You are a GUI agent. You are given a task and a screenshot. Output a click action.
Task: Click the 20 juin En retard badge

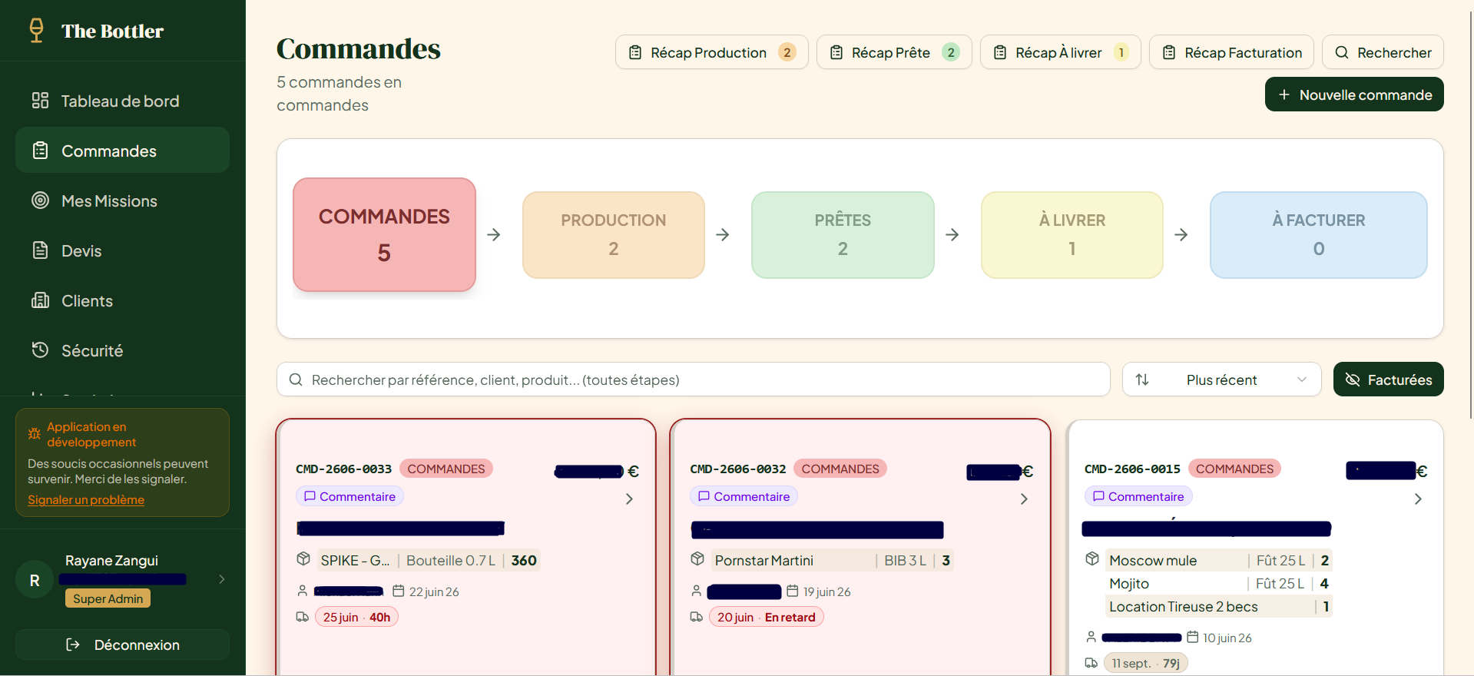766,617
